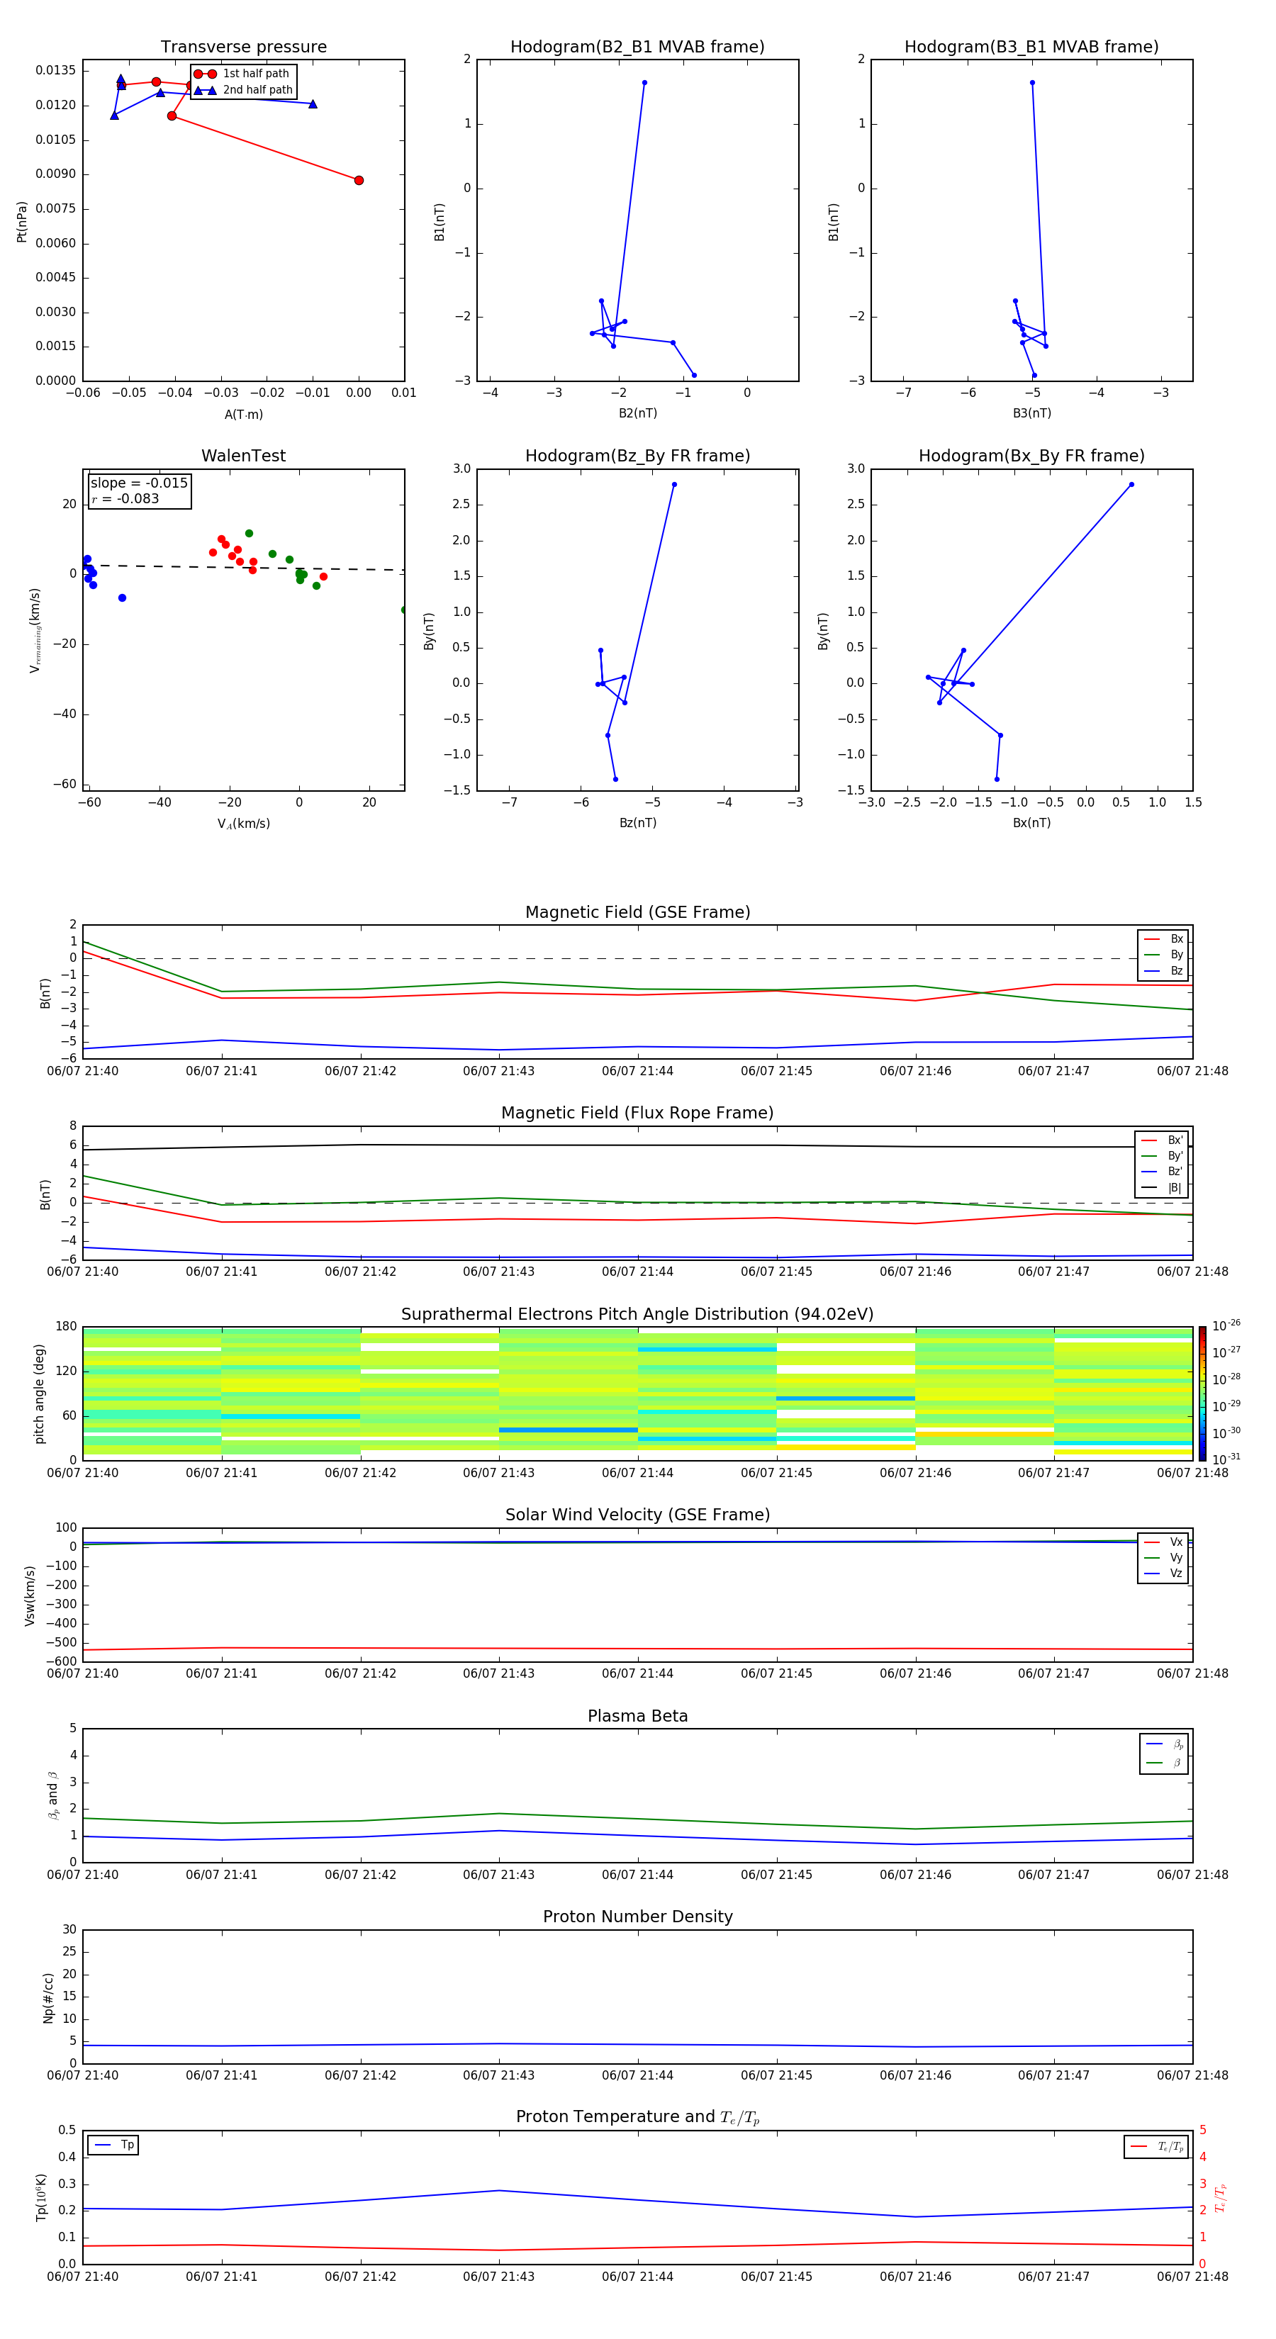Select the Bx' legend entry in the Flux Rope plot

click(x=1162, y=1140)
